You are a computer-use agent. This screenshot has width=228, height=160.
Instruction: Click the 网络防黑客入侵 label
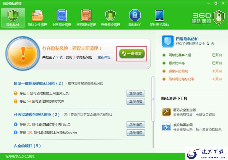(180, 55)
